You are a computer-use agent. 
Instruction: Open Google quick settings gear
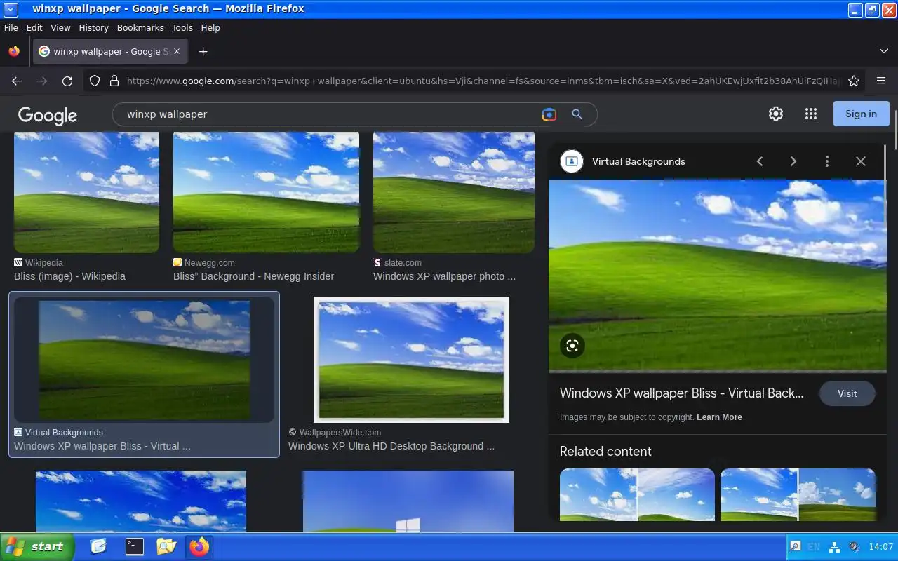(775, 114)
